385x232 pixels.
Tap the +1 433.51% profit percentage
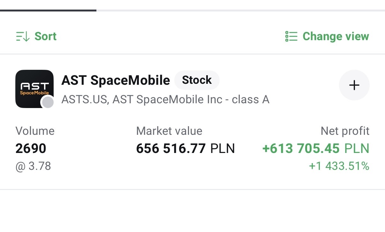point(339,166)
